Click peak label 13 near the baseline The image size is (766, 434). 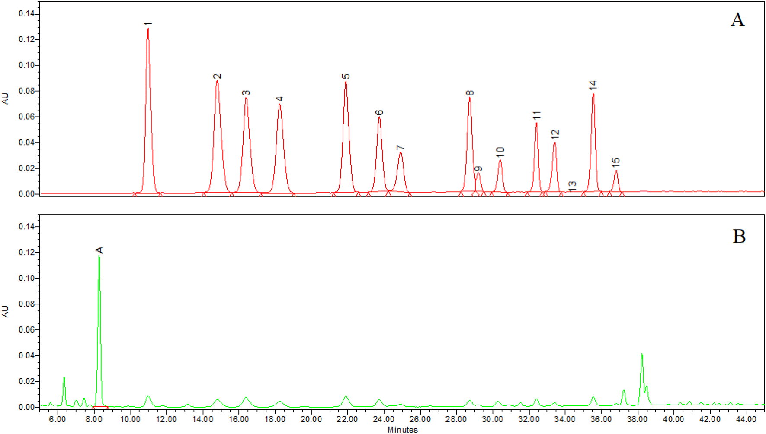pyautogui.click(x=572, y=186)
